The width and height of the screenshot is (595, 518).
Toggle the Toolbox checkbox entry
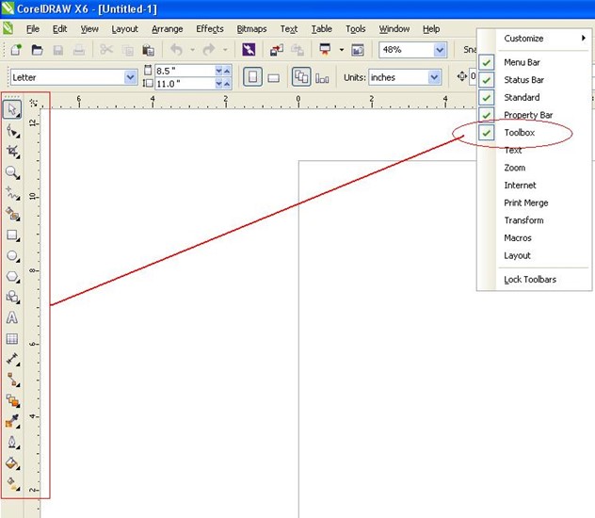pos(487,133)
